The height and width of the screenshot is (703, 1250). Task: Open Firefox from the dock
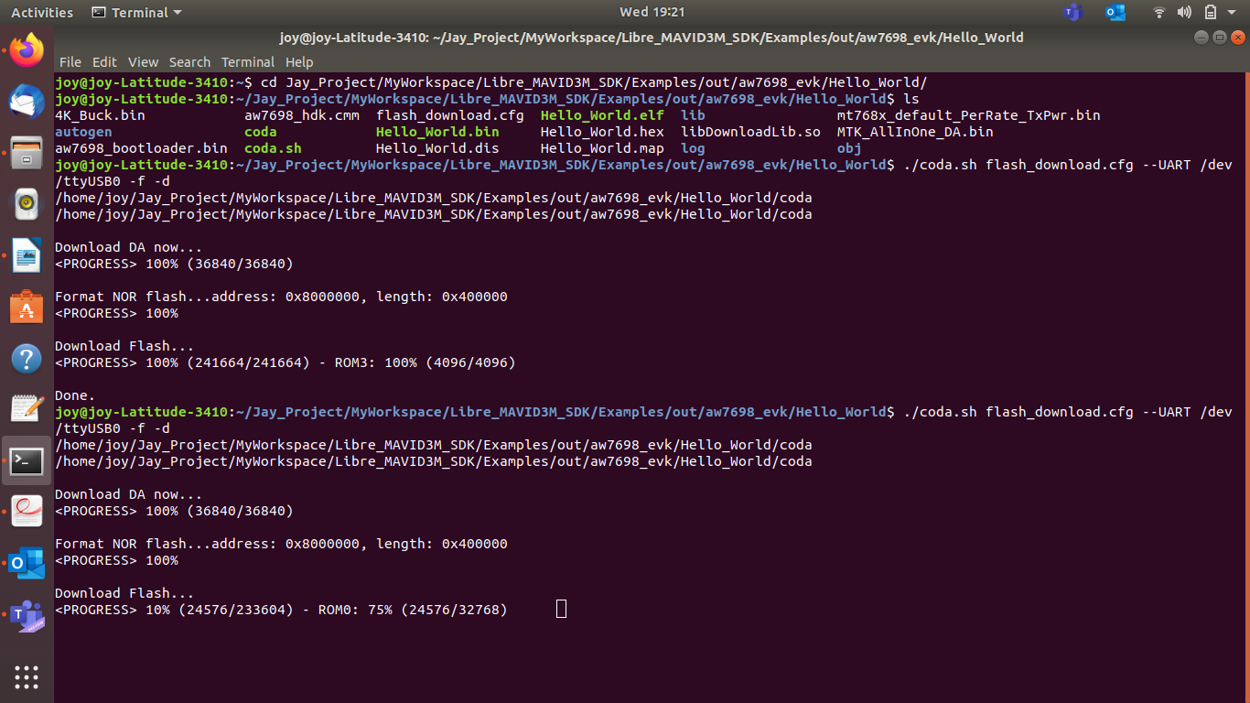click(x=27, y=50)
